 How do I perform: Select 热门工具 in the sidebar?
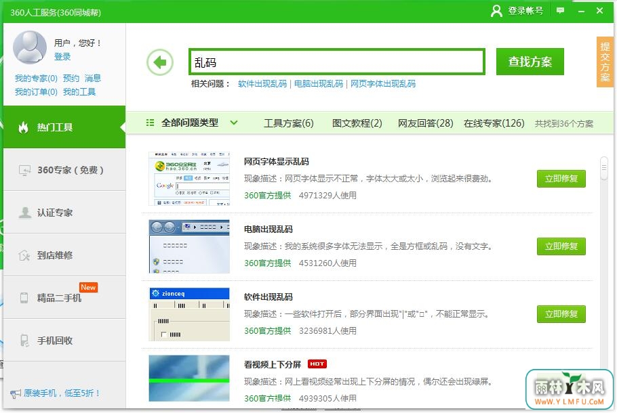[64, 127]
